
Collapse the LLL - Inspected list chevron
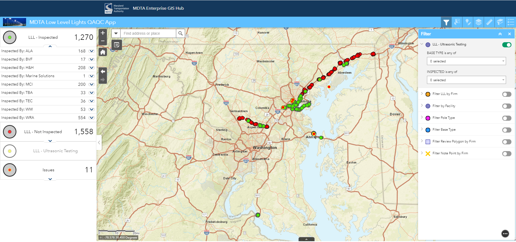(50, 46)
